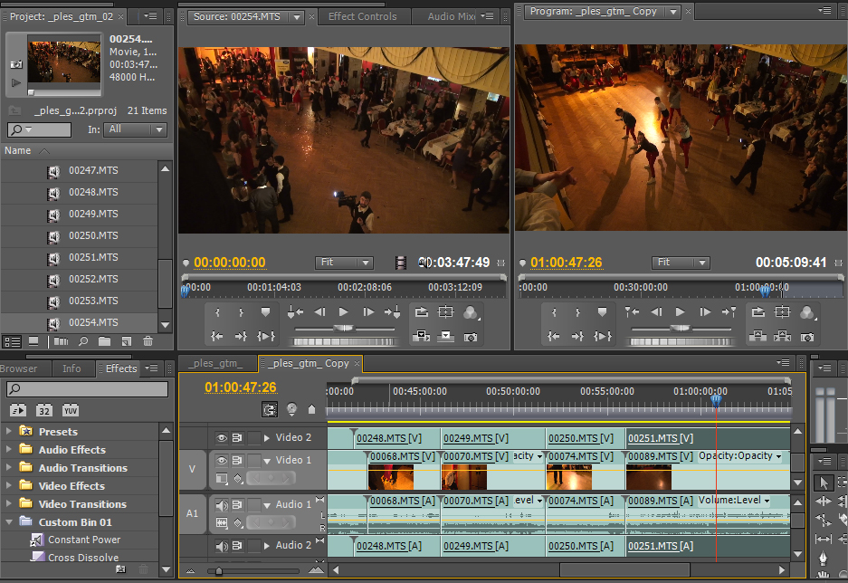Screen dimensions: 848x583
Task: Open the _ples_gtm_ sequence tab
Action: click(x=215, y=363)
